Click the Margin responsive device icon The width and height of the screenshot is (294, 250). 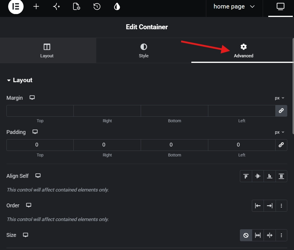tap(32, 98)
